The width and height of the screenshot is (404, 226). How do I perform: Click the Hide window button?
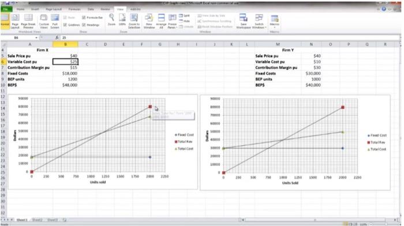tap(185, 21)
